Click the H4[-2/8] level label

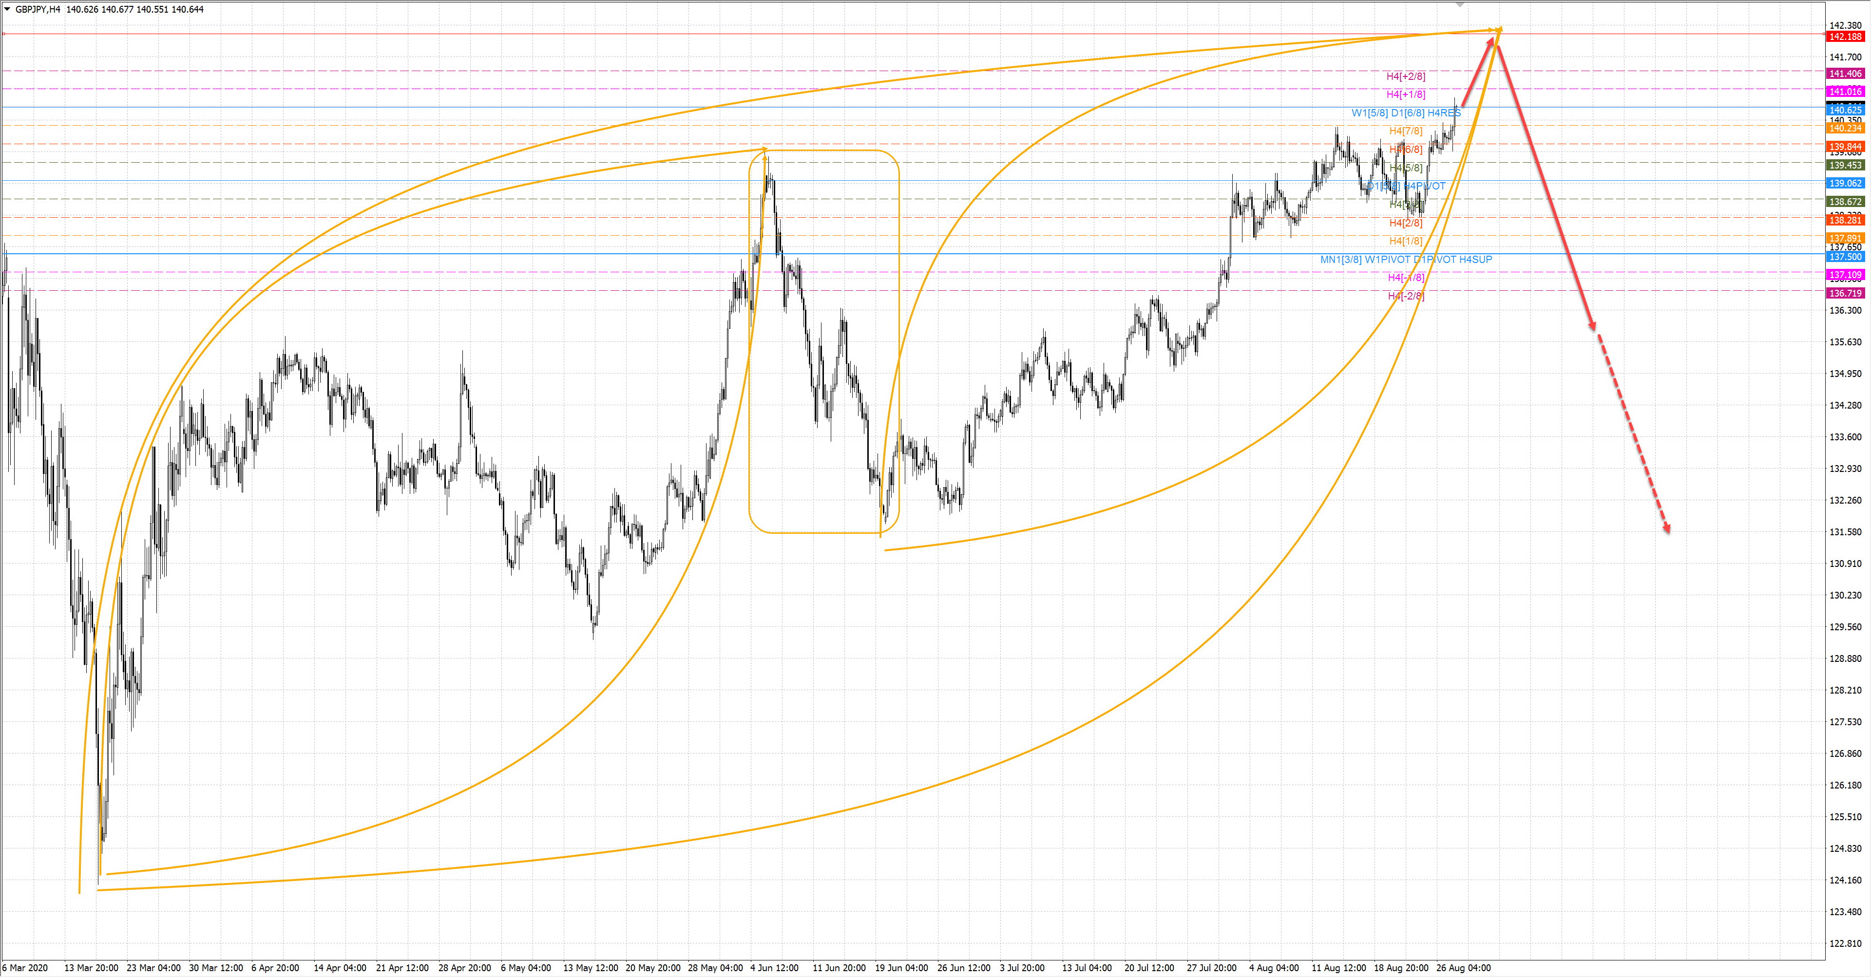(x=1405, y=296)
